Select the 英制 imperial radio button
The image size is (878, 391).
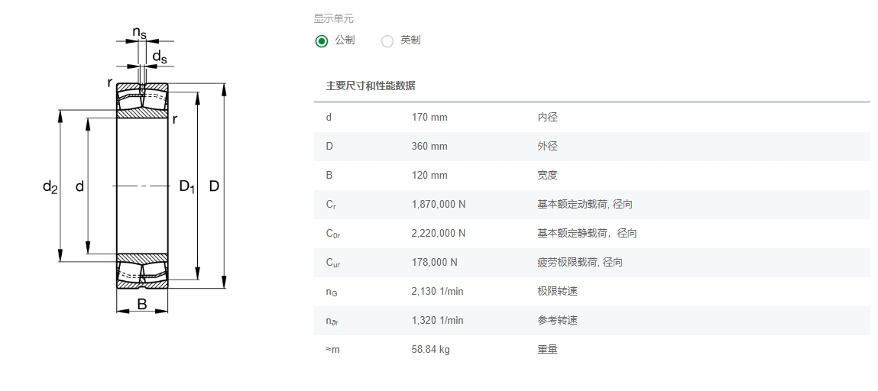[x=387, y=40]
